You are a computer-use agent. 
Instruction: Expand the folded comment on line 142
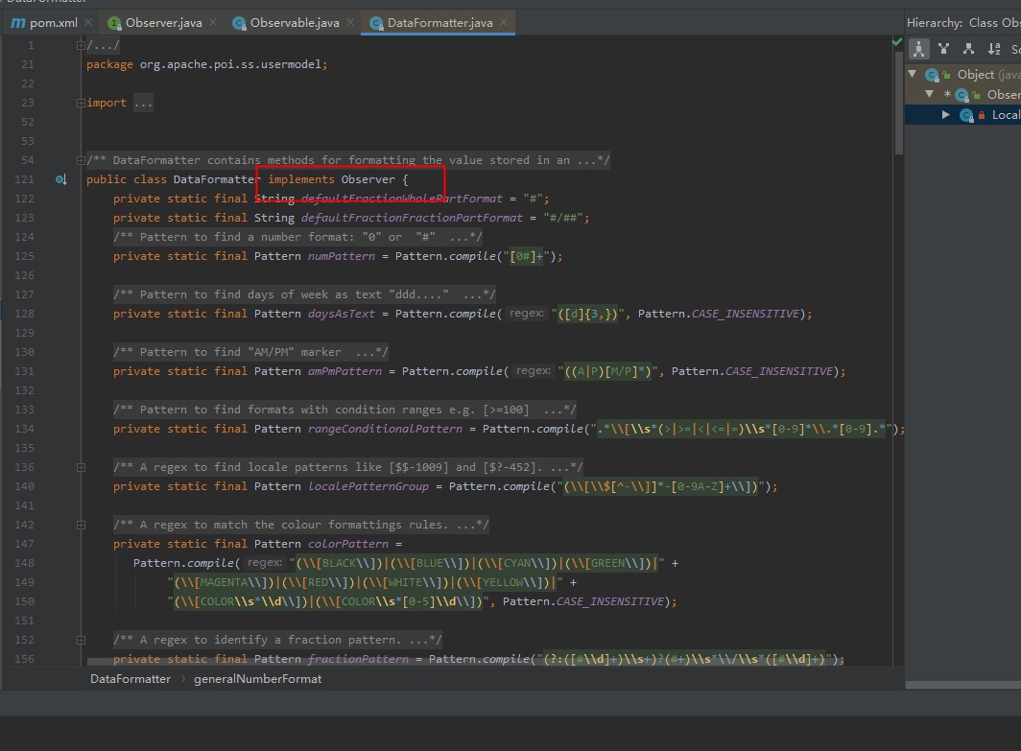point(81,525)
